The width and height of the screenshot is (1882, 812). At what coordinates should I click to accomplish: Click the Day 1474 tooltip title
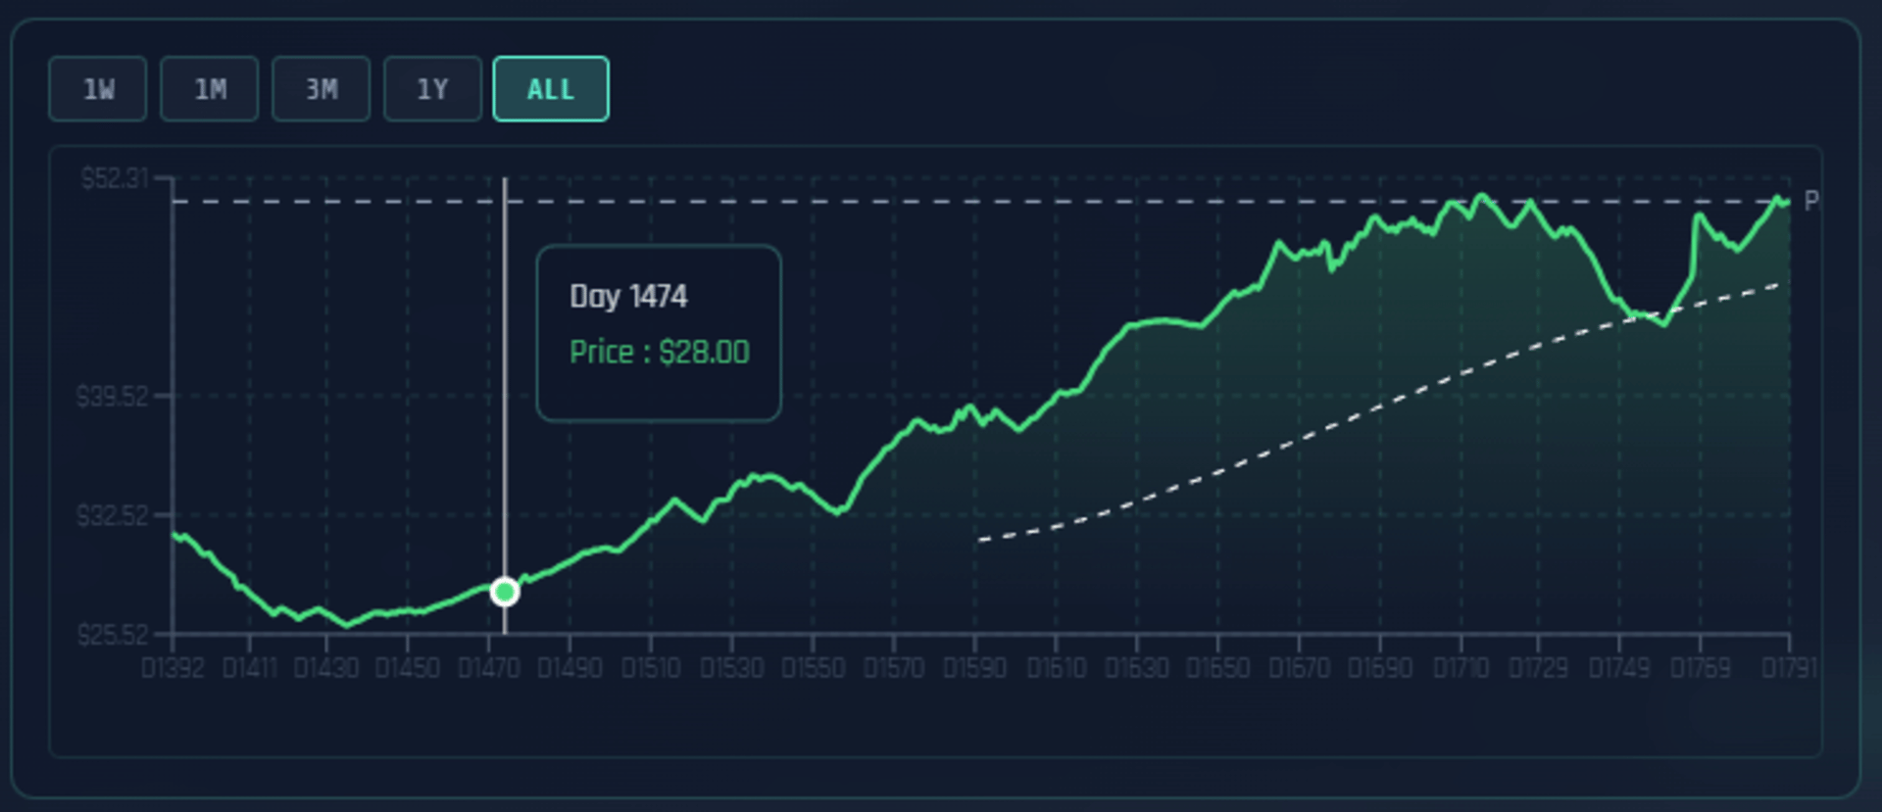[x=628, y=296]
